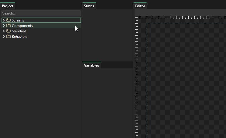This screenshot has height=138, width=226.
Task: Expand the Screens folder chevron
Action: click(4, 20)
